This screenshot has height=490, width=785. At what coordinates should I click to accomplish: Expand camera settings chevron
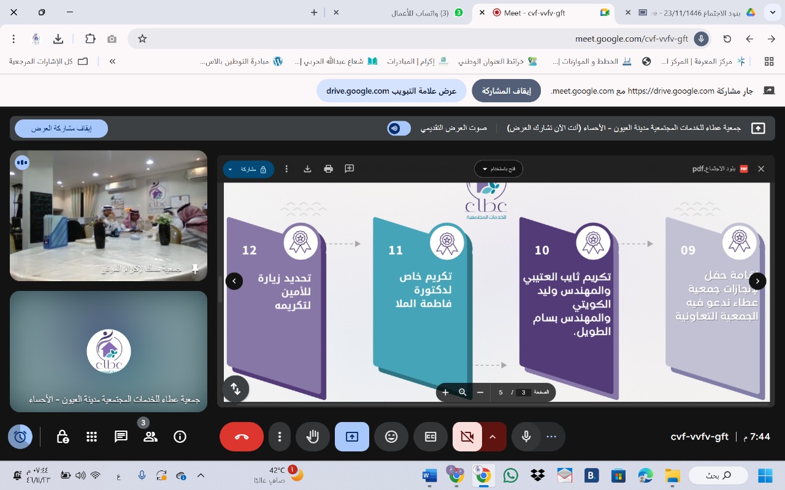pos(494,437)
